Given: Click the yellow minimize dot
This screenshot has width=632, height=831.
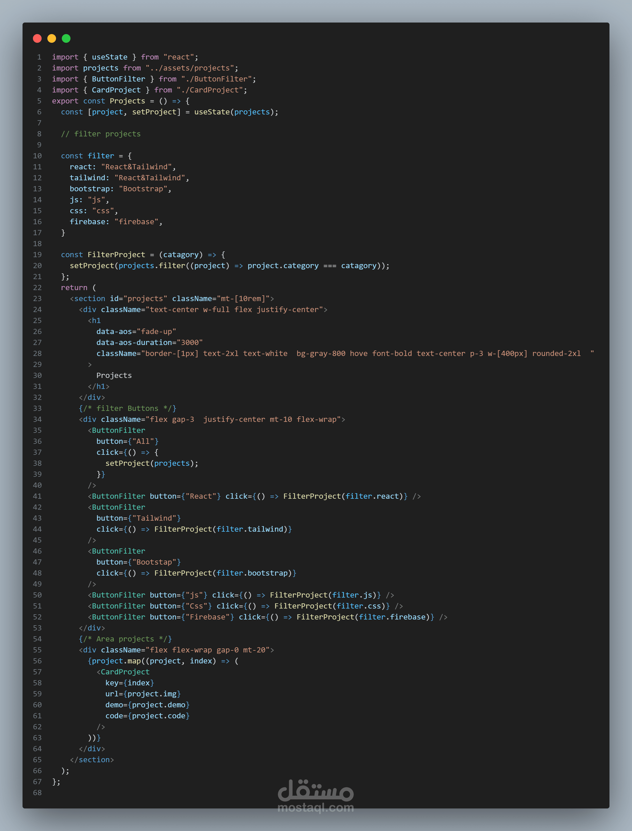Looking at the screenshot, I should point(51,38).
